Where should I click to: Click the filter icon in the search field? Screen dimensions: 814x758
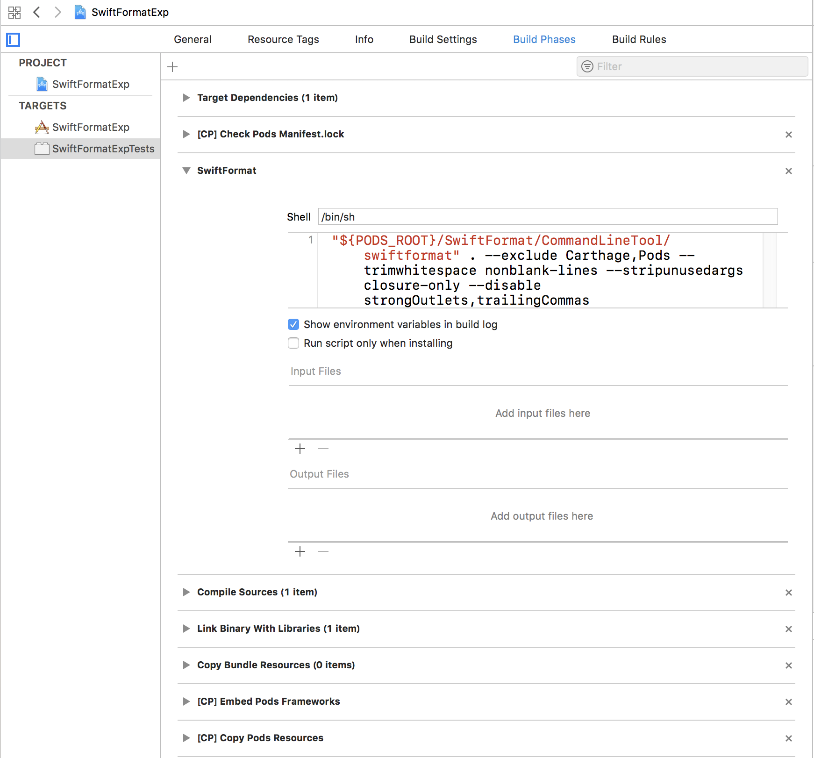pos(587,66)
